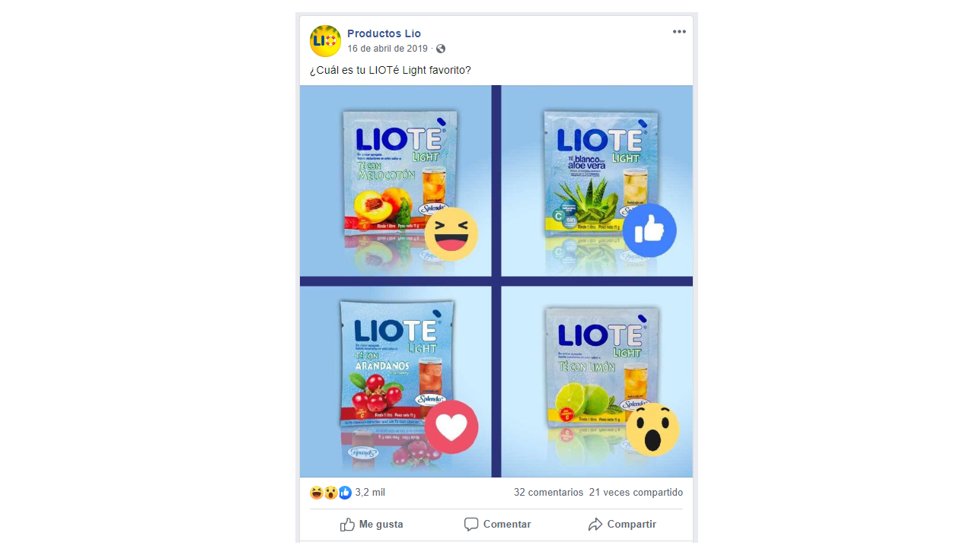960x555 pixels.
Task: Click the blue thumbs-up Like on aloe vera image
Action: pyautogui.click(x=649, y=230)
